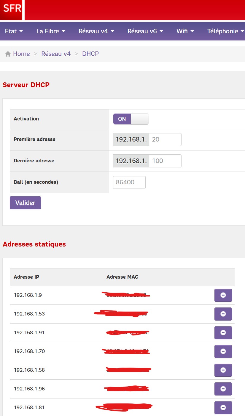The height and width of the screenshot is (416, 245).
Task: Click the SFR logo
Action: tap(11, 10)
